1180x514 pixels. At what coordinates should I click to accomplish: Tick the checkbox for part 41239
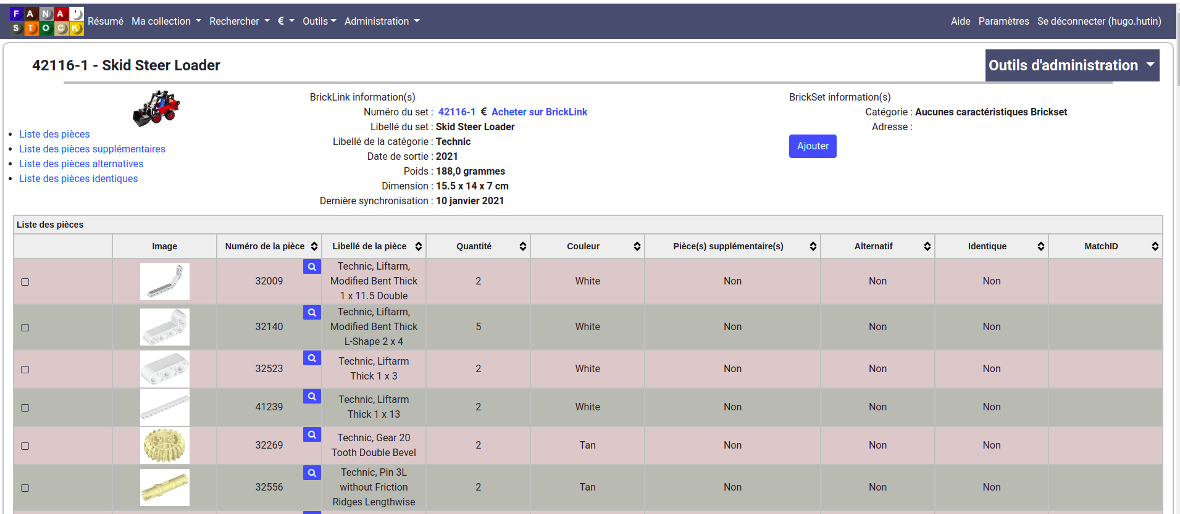pyautogui.click(x=25, y=408)
